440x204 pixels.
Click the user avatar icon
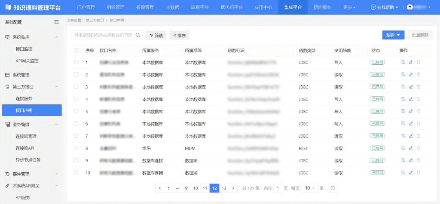point(410,7)
